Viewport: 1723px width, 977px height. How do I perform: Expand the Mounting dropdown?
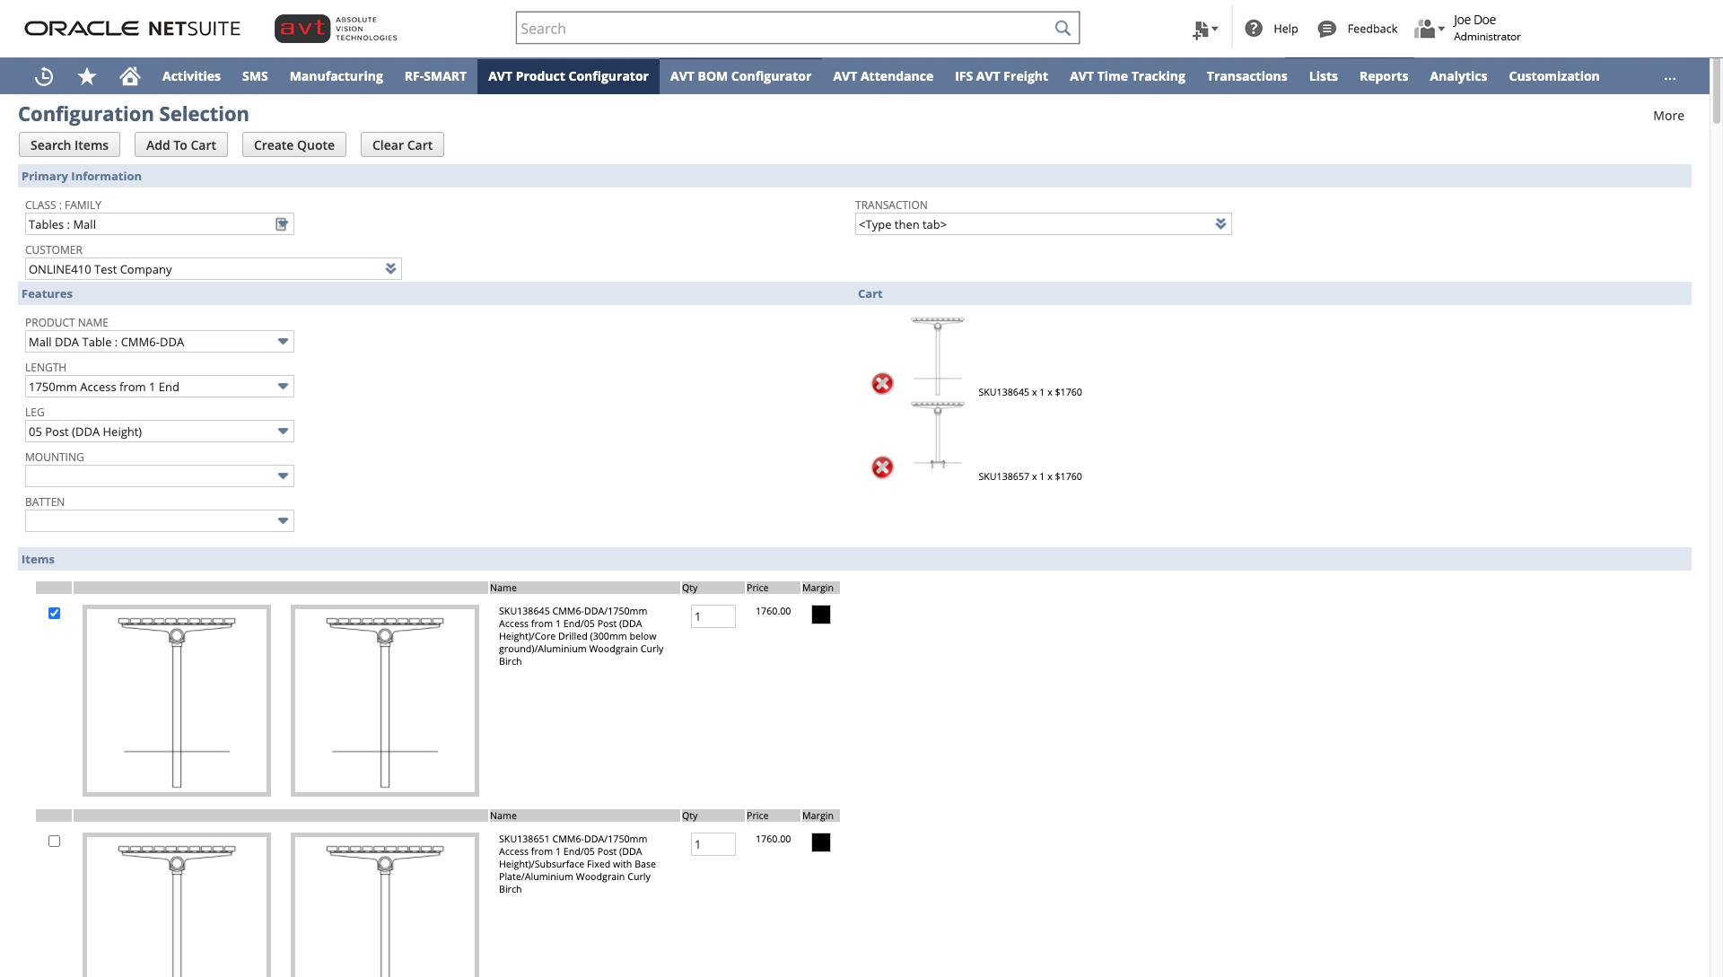pyautogui.click(x=283, y=476)
